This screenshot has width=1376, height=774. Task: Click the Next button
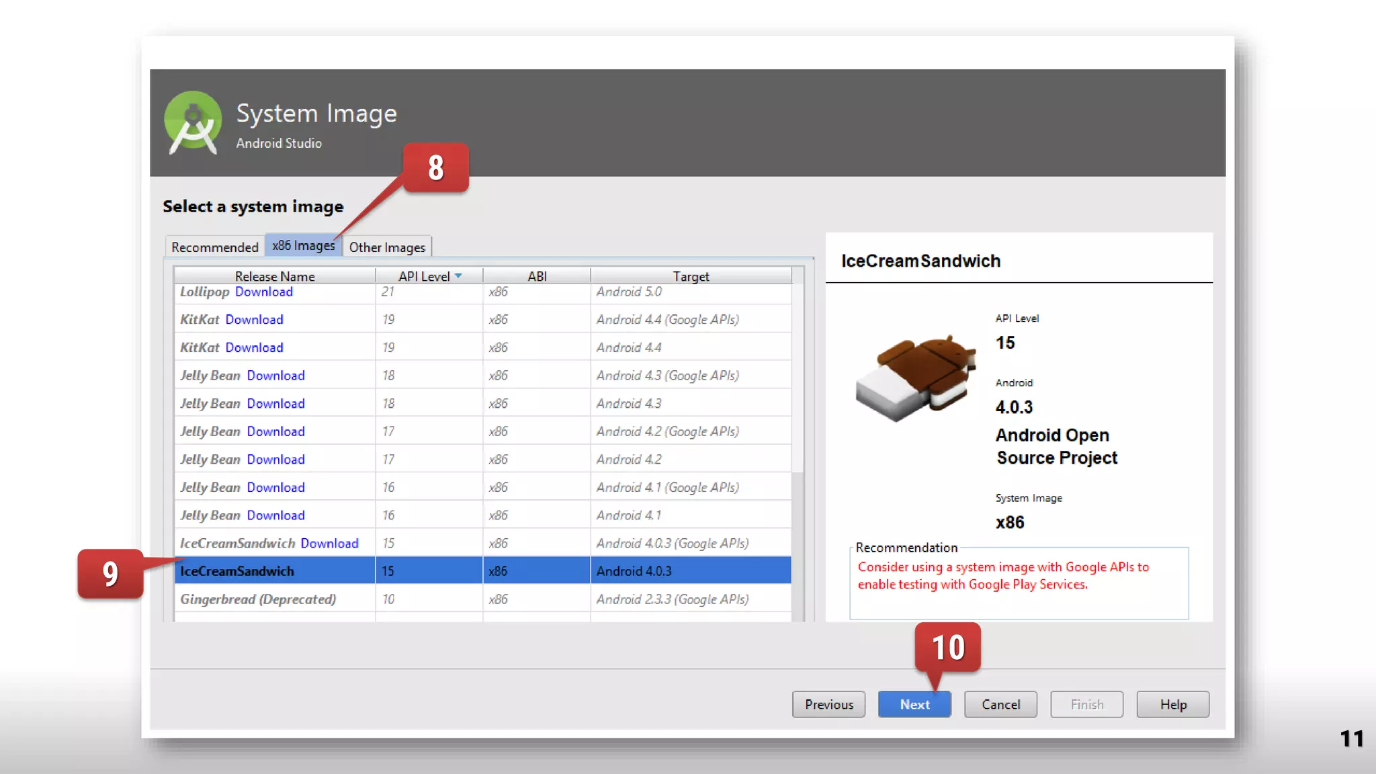[x=914, y=704]
